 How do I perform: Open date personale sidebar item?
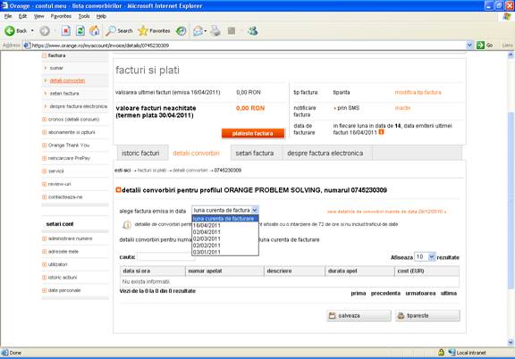point(64,290)
